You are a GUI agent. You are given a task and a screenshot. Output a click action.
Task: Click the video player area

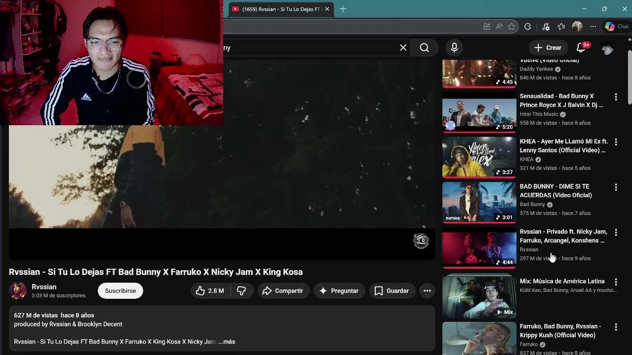tap(222, 160)
